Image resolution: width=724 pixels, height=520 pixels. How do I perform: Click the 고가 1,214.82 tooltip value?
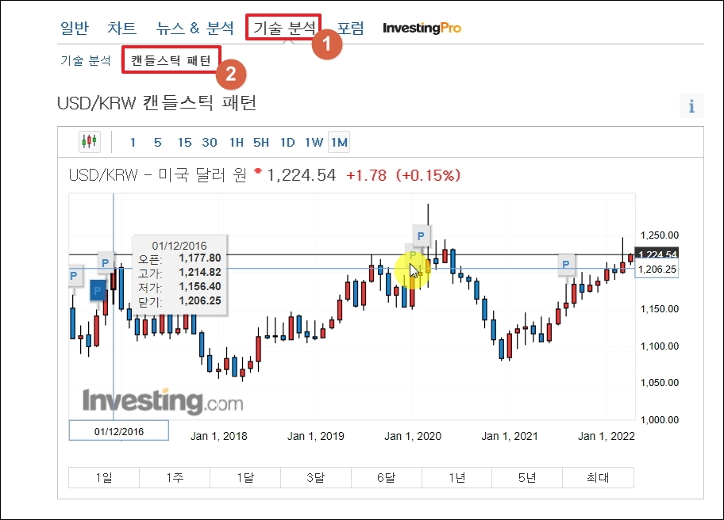(x=200, y=272)
